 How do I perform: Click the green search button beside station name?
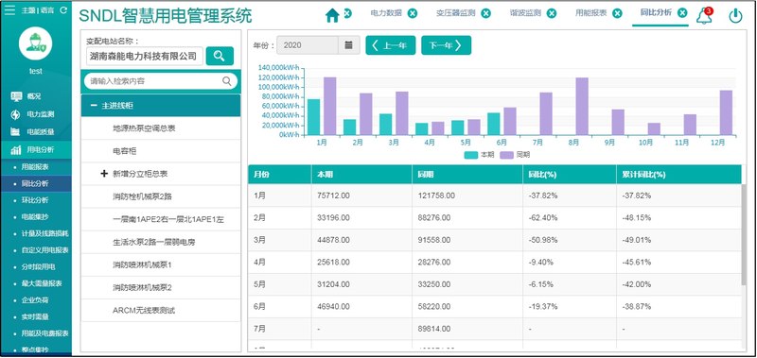220,56
